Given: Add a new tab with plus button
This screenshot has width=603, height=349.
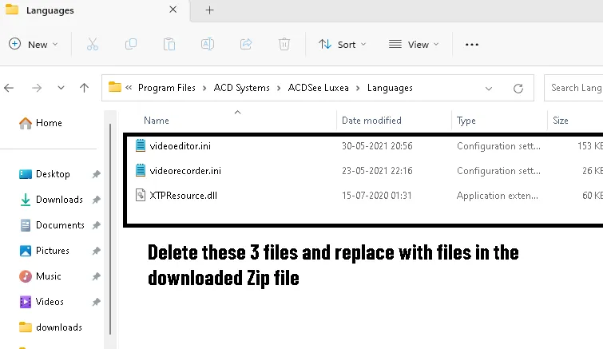Looking at the screenshot, I should coord(210,10).
